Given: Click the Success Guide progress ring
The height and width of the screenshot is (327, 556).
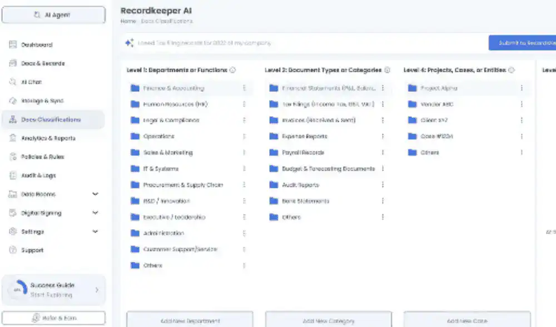Looking at the screenshot, I should tap(17, 290).
